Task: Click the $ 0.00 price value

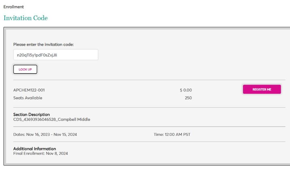Action: pyautogui.click(x=186, y=90)
